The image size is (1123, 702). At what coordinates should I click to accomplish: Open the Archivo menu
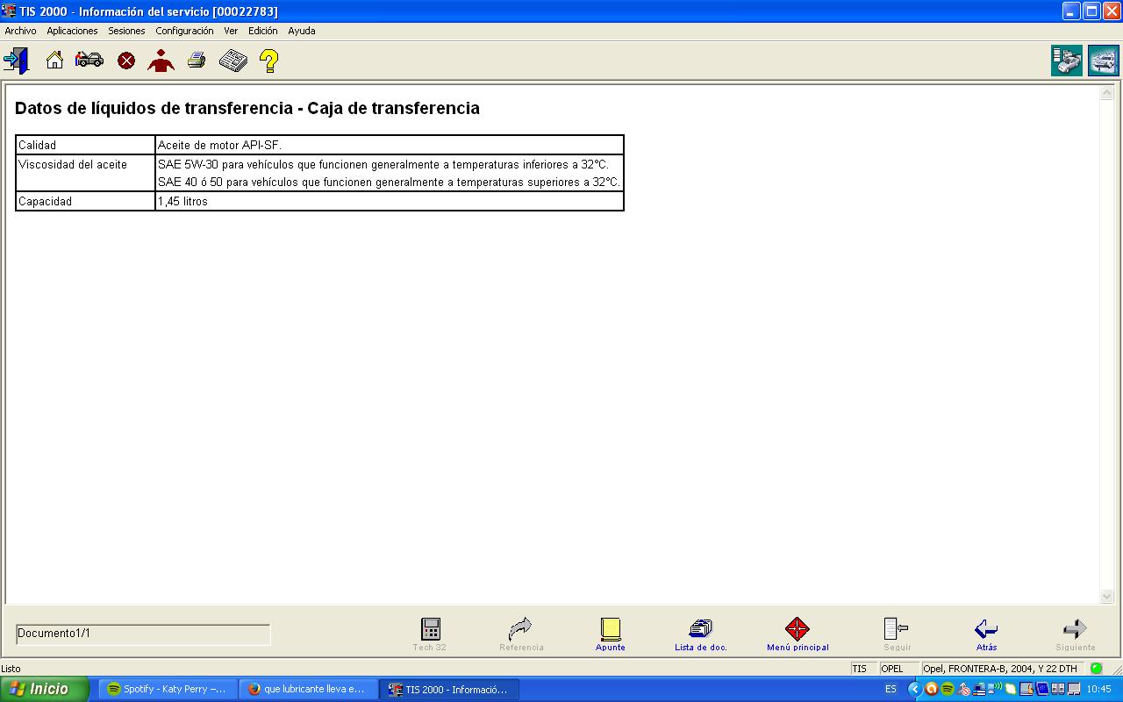pos(20,31)
